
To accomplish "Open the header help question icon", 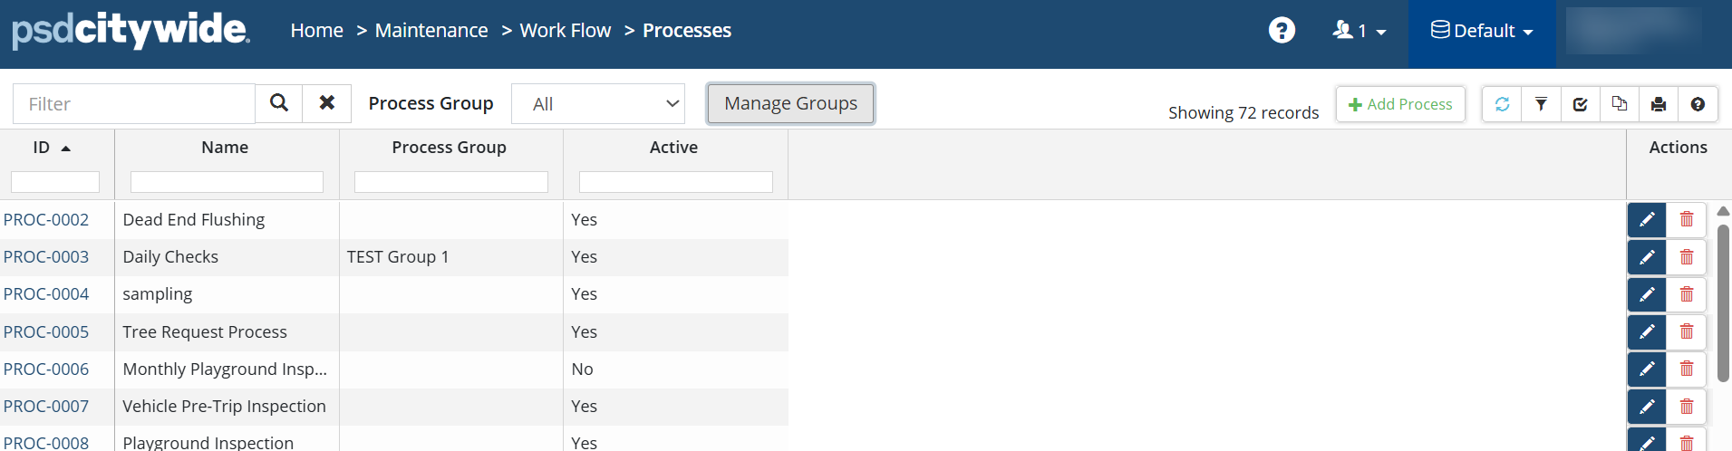I will [x=1282, y=31].
